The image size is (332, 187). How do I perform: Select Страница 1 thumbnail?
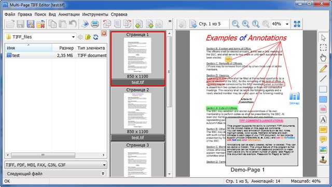[x=137, y=59]
